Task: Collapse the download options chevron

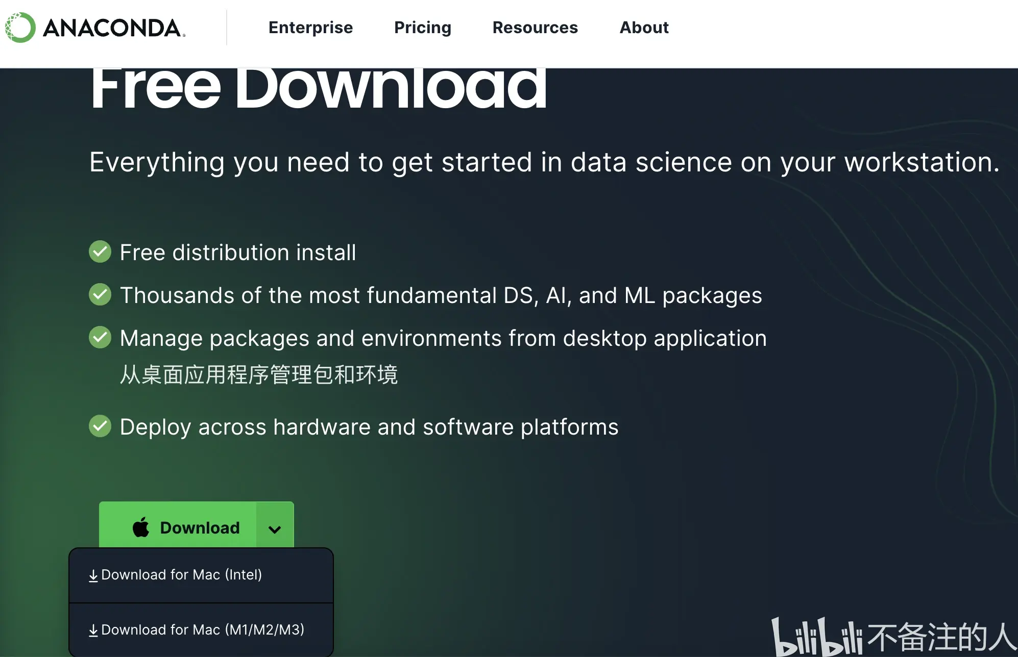Action: point(275,528)
